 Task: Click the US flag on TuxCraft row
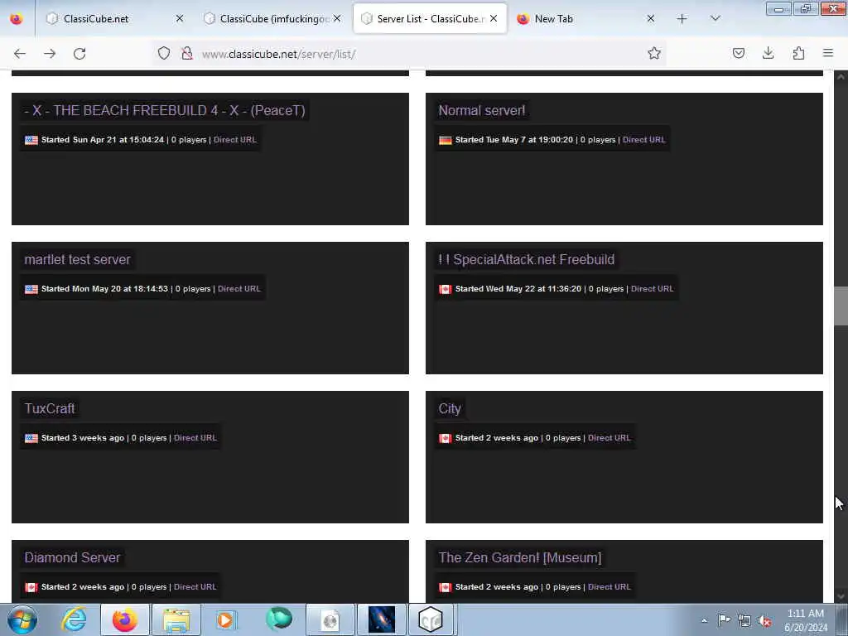pos(31,438)
